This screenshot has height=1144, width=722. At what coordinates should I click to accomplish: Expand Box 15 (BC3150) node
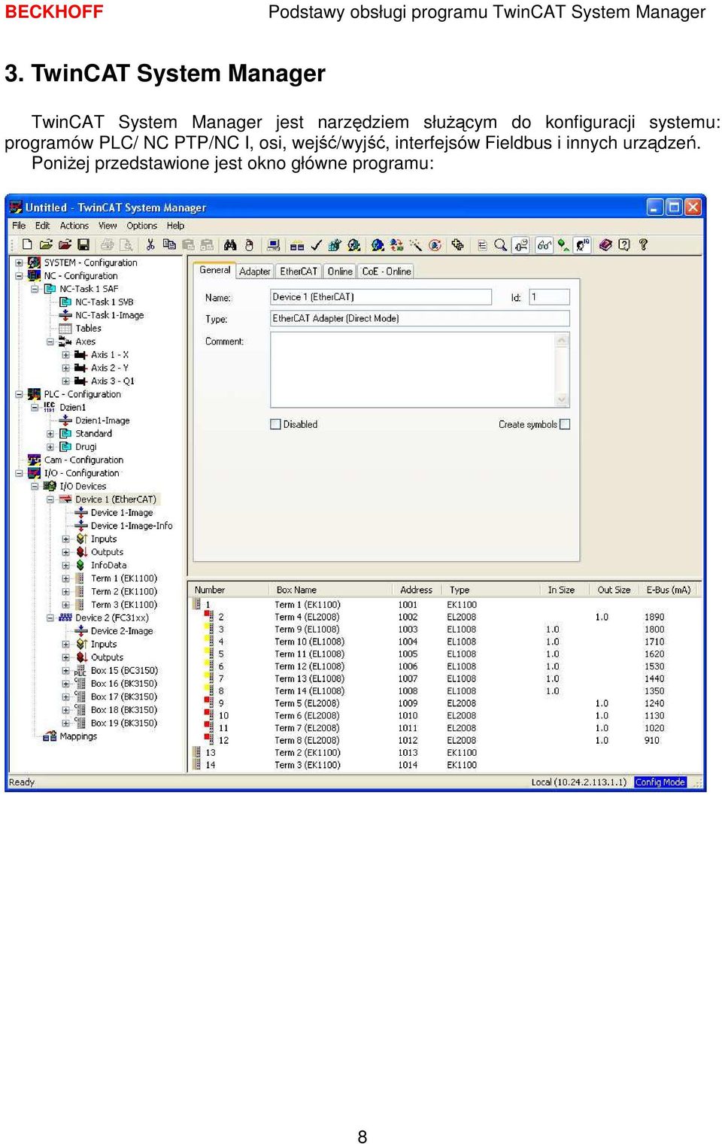pos(66,671)
